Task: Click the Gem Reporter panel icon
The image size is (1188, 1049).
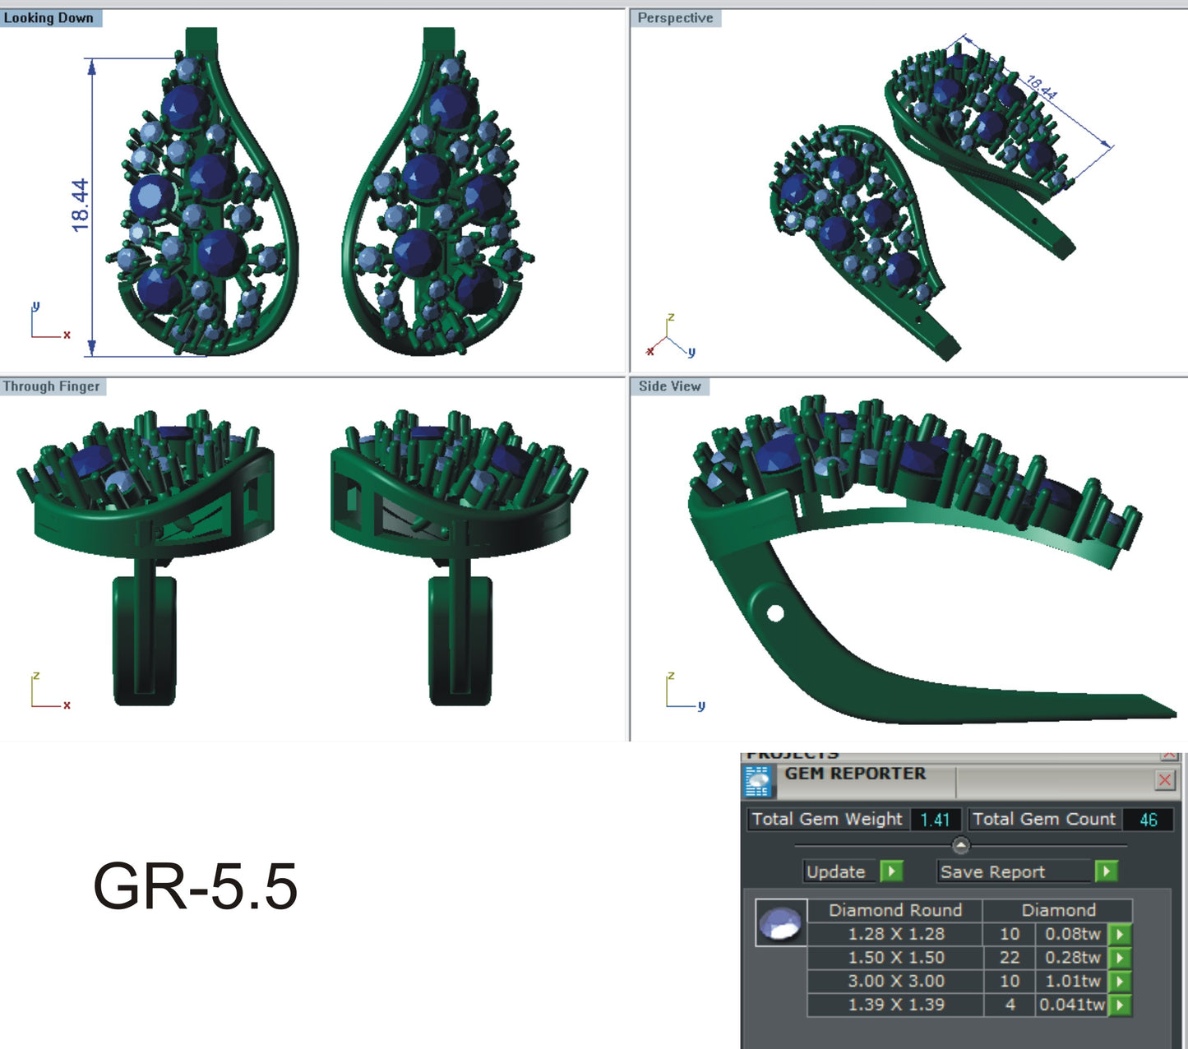Action: [758, 781]
